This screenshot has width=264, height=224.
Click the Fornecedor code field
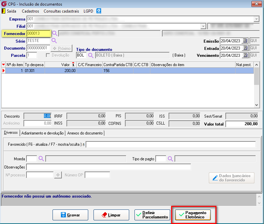coord(39,33)
